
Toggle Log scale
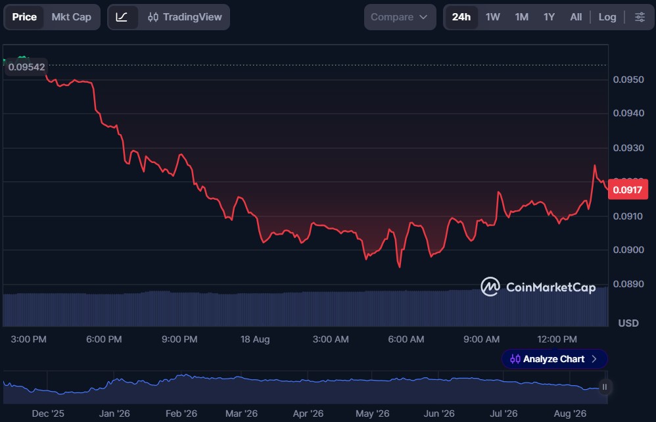tap(607, 17)
